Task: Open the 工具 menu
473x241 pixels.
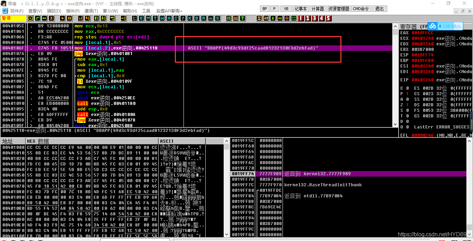Action: [x=146, y=11]
